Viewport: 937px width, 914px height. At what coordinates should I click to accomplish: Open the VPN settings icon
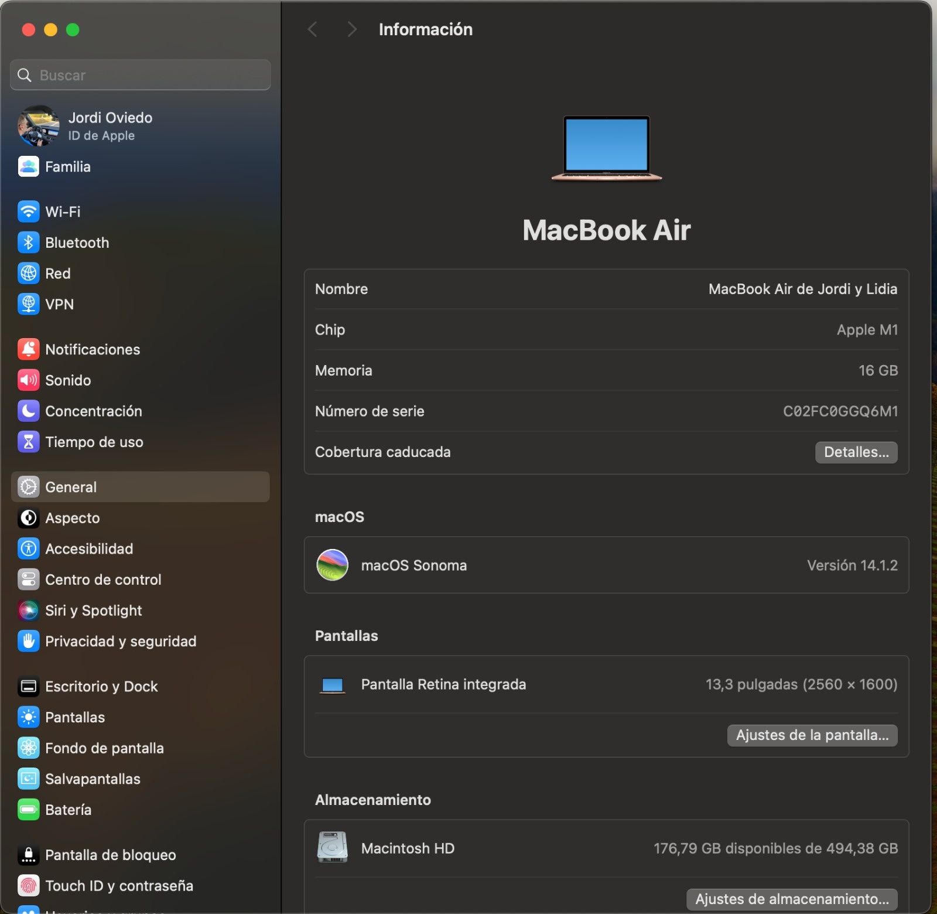[x=28, y=304]
